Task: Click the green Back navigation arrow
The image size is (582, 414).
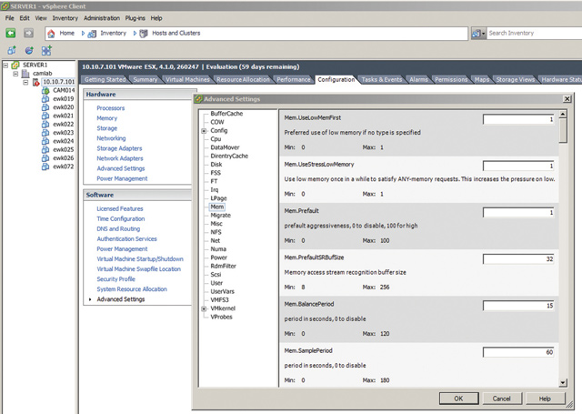Action: tap(11, 33)
